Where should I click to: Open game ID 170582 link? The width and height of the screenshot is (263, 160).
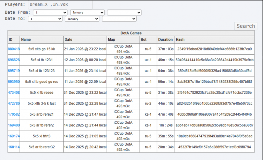pyautogui.click(x=14, y=114)
